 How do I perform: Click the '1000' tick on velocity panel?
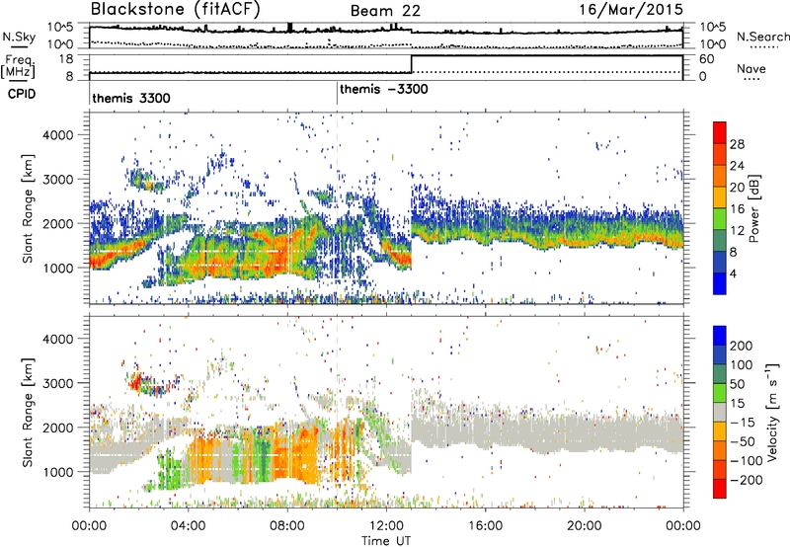pos(57,472)
